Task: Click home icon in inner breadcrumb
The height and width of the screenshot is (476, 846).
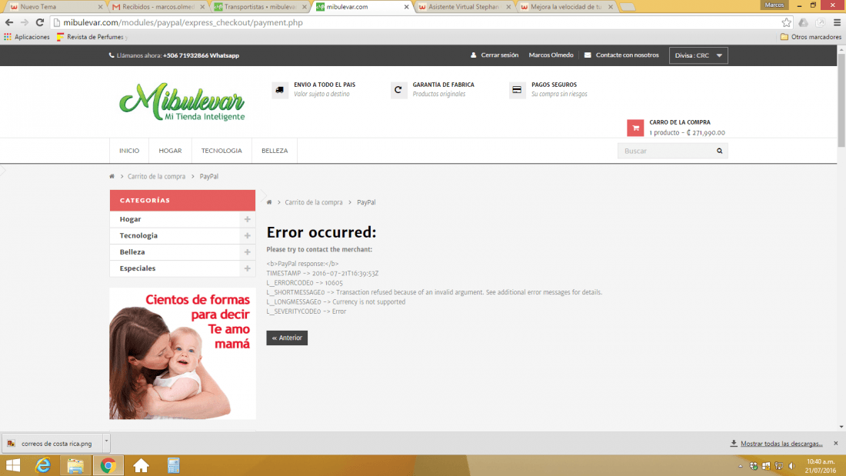Action: (269, 202)
